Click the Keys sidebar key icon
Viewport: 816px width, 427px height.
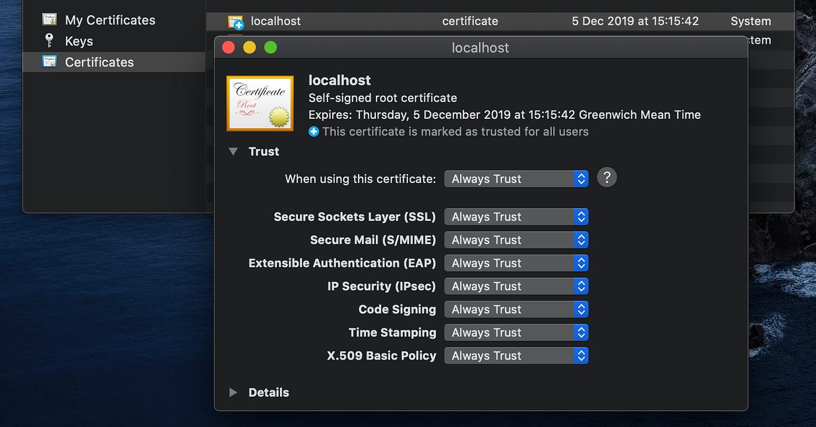click(49, 41)
